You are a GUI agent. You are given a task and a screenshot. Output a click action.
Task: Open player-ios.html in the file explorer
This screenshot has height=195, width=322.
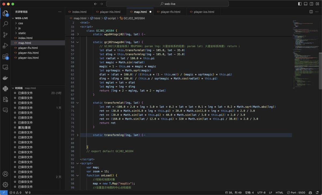[38, 57]
